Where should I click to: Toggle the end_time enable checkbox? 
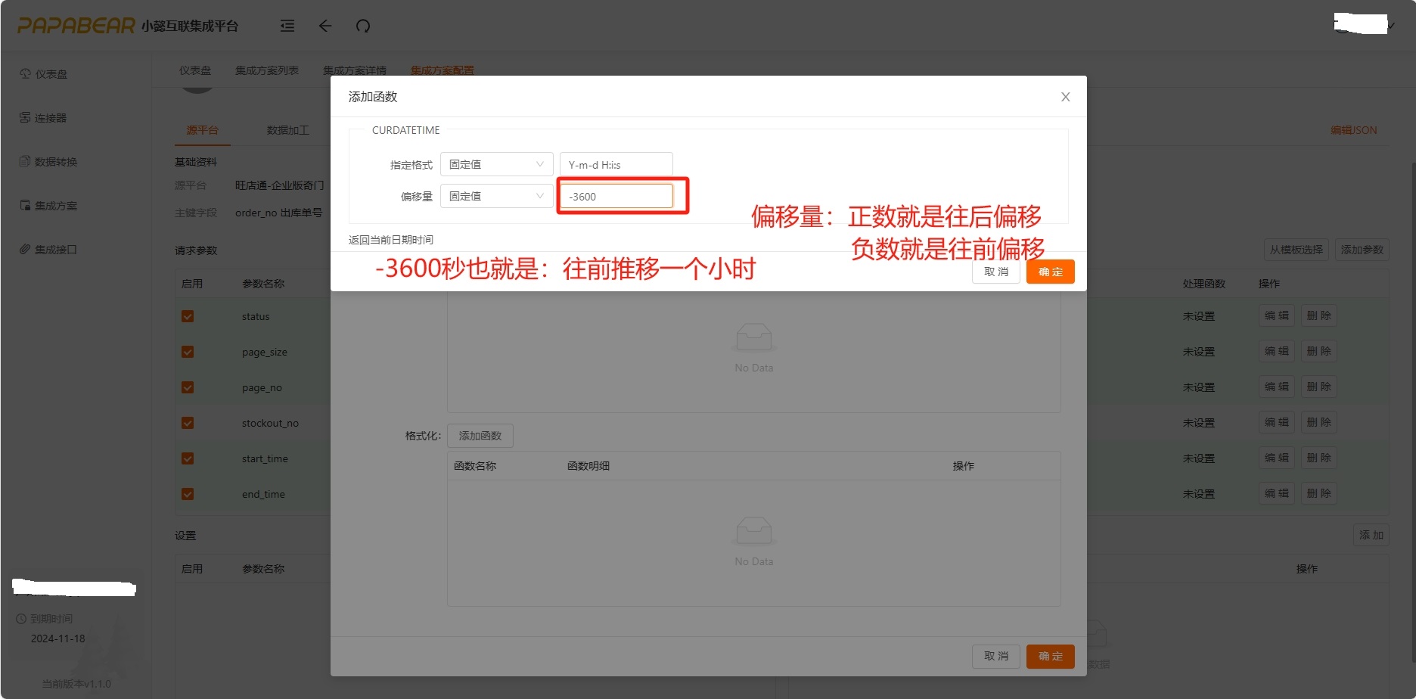coord(188,494)
